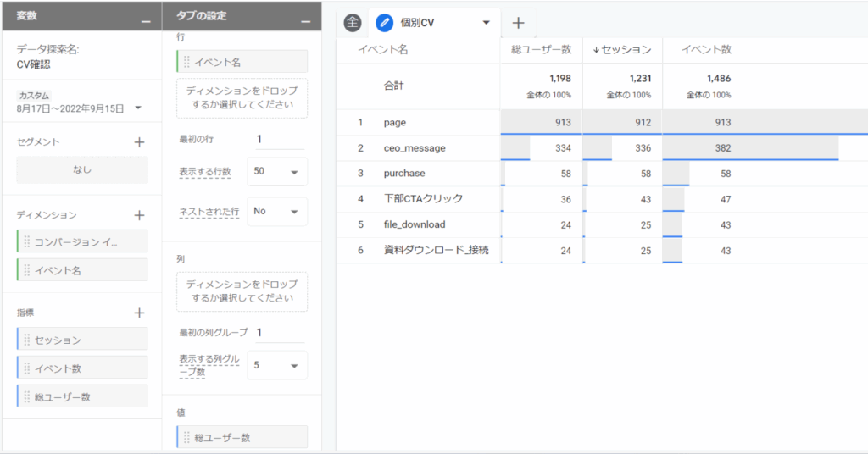The image size is (868, 454).
Task: Click the row dimension drop zone
Action: pyautogui.click(x=242, y=98)
